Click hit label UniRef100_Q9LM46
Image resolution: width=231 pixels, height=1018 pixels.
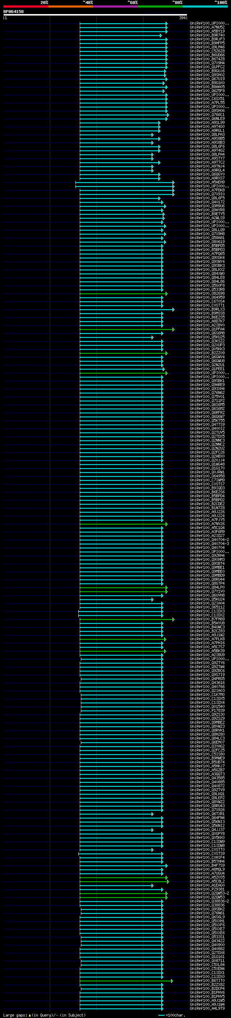[x=207, y=47]
